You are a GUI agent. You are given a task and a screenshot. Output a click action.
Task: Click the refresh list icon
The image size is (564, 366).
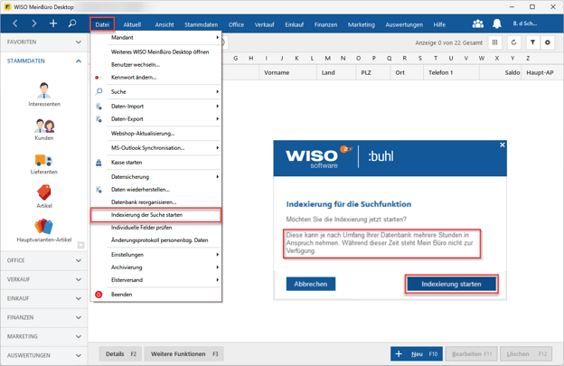[x=513, y=42]
